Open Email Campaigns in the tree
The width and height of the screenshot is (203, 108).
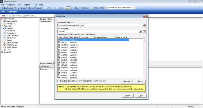tap(11, 35)
